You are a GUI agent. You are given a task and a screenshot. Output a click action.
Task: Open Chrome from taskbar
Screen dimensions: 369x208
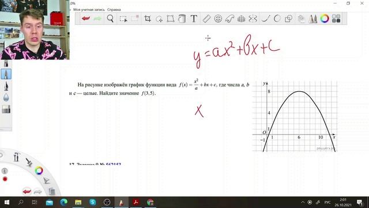point(150,202)
